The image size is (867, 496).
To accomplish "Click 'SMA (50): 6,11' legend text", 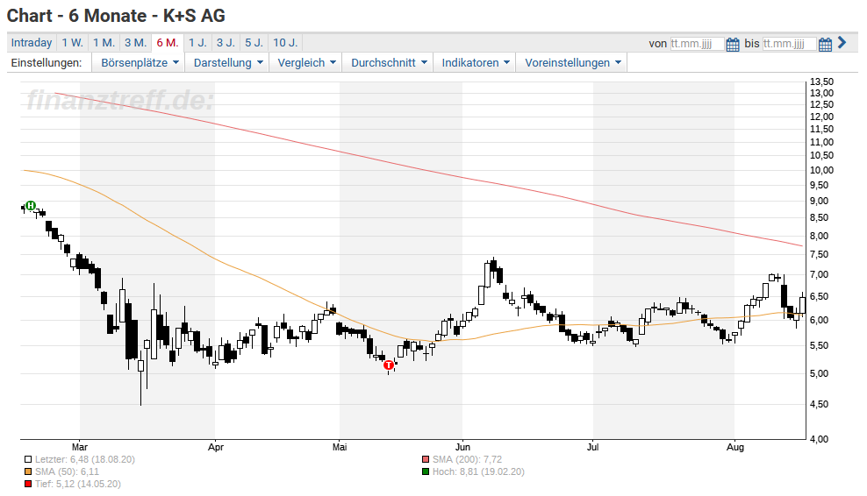I will pyautogui.click(x=67, y=471).
